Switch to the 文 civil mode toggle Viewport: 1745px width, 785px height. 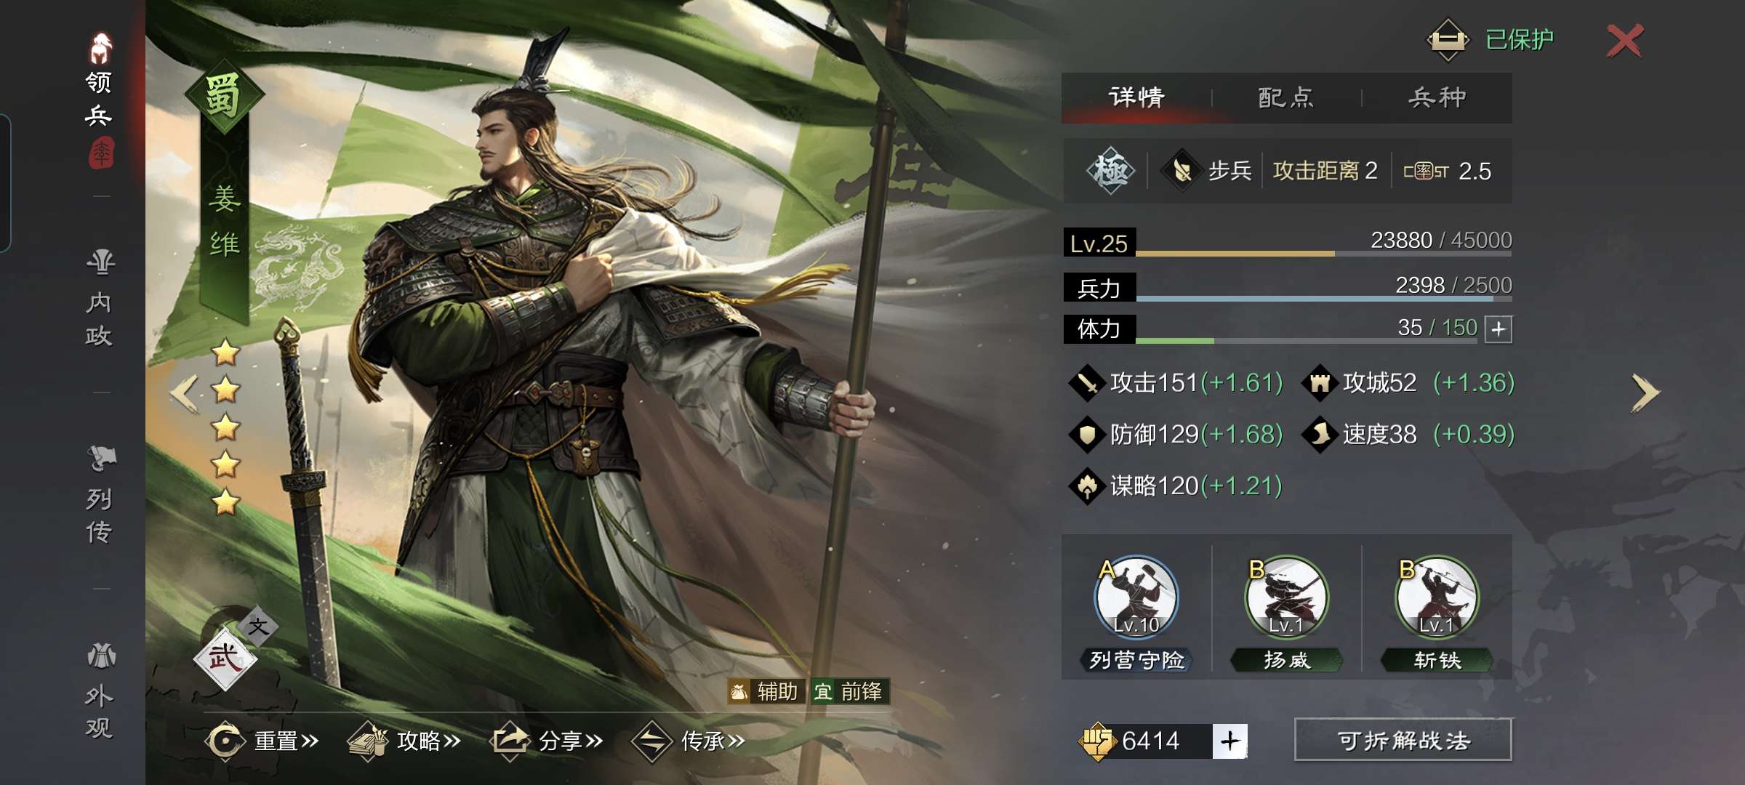coord(258,626)
